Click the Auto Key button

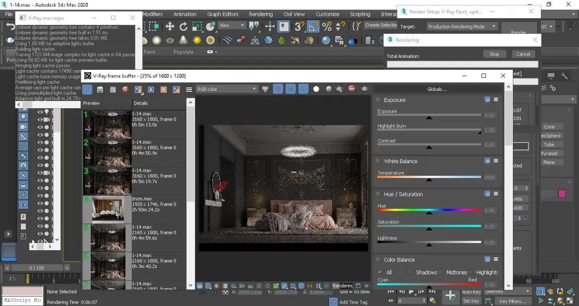click(471, 292)
